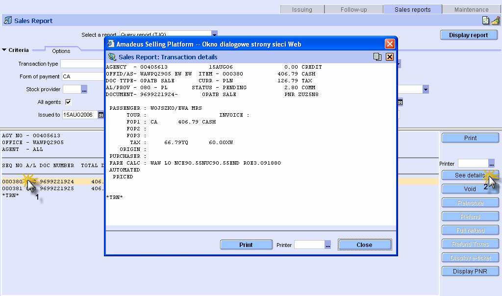This screenshot has height=296, width=502.
Task: Open printer lookup ellipsis in right panel
Action: coord(491,164)
